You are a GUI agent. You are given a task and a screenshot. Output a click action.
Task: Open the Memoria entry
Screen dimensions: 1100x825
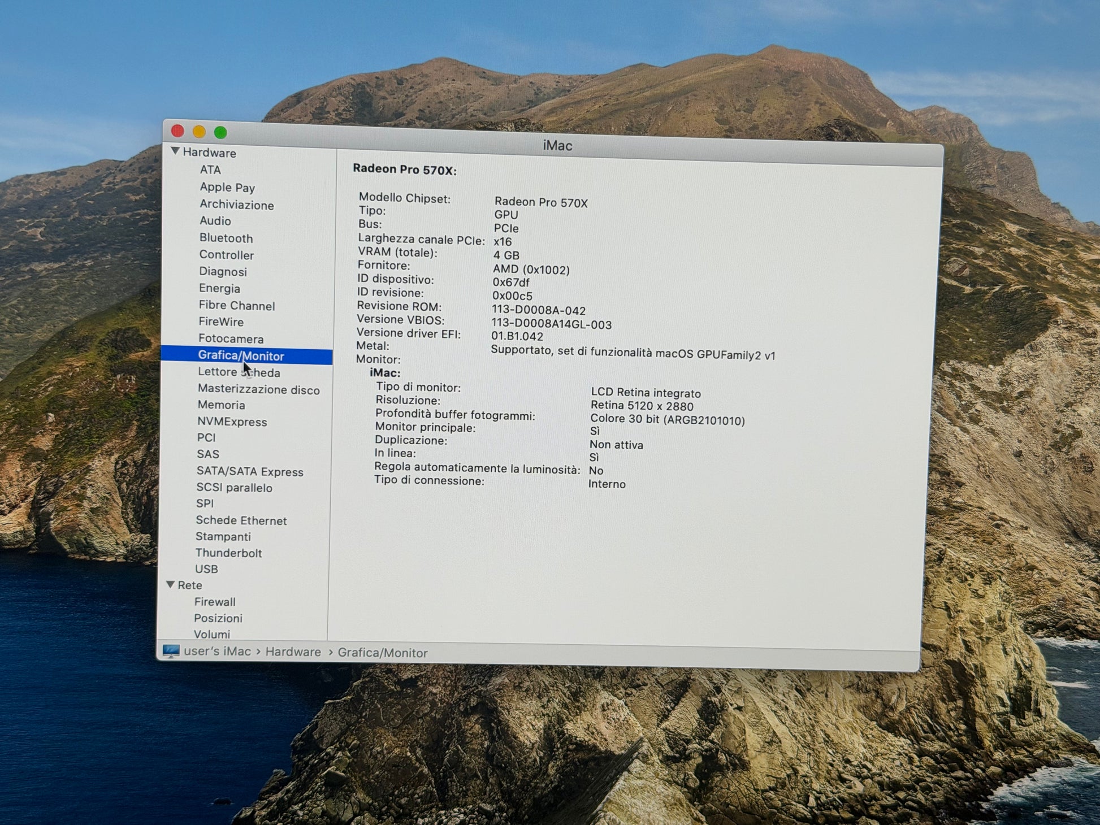(x=221, y=405)
